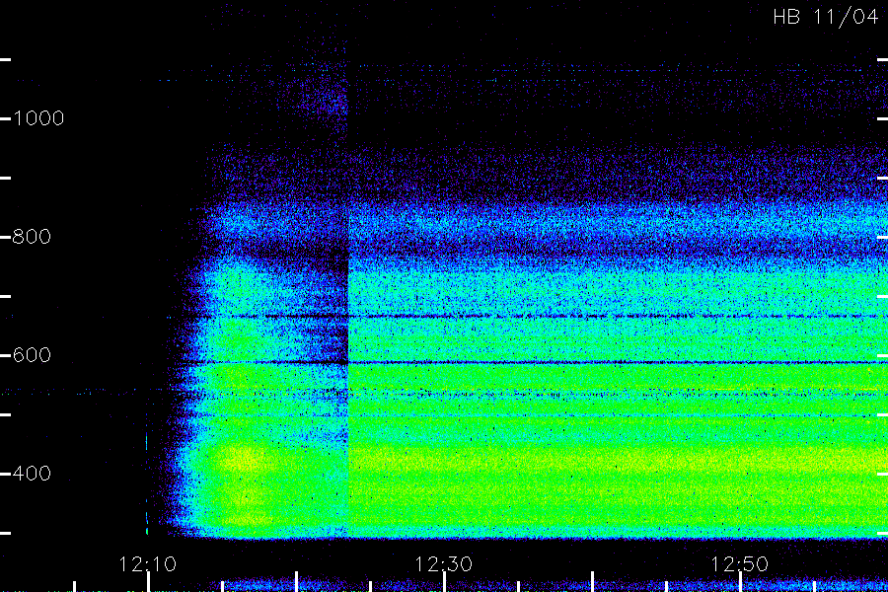Click the time tick mark below 12:30
The width and height of the screenshot is (888, 592).
445,582
